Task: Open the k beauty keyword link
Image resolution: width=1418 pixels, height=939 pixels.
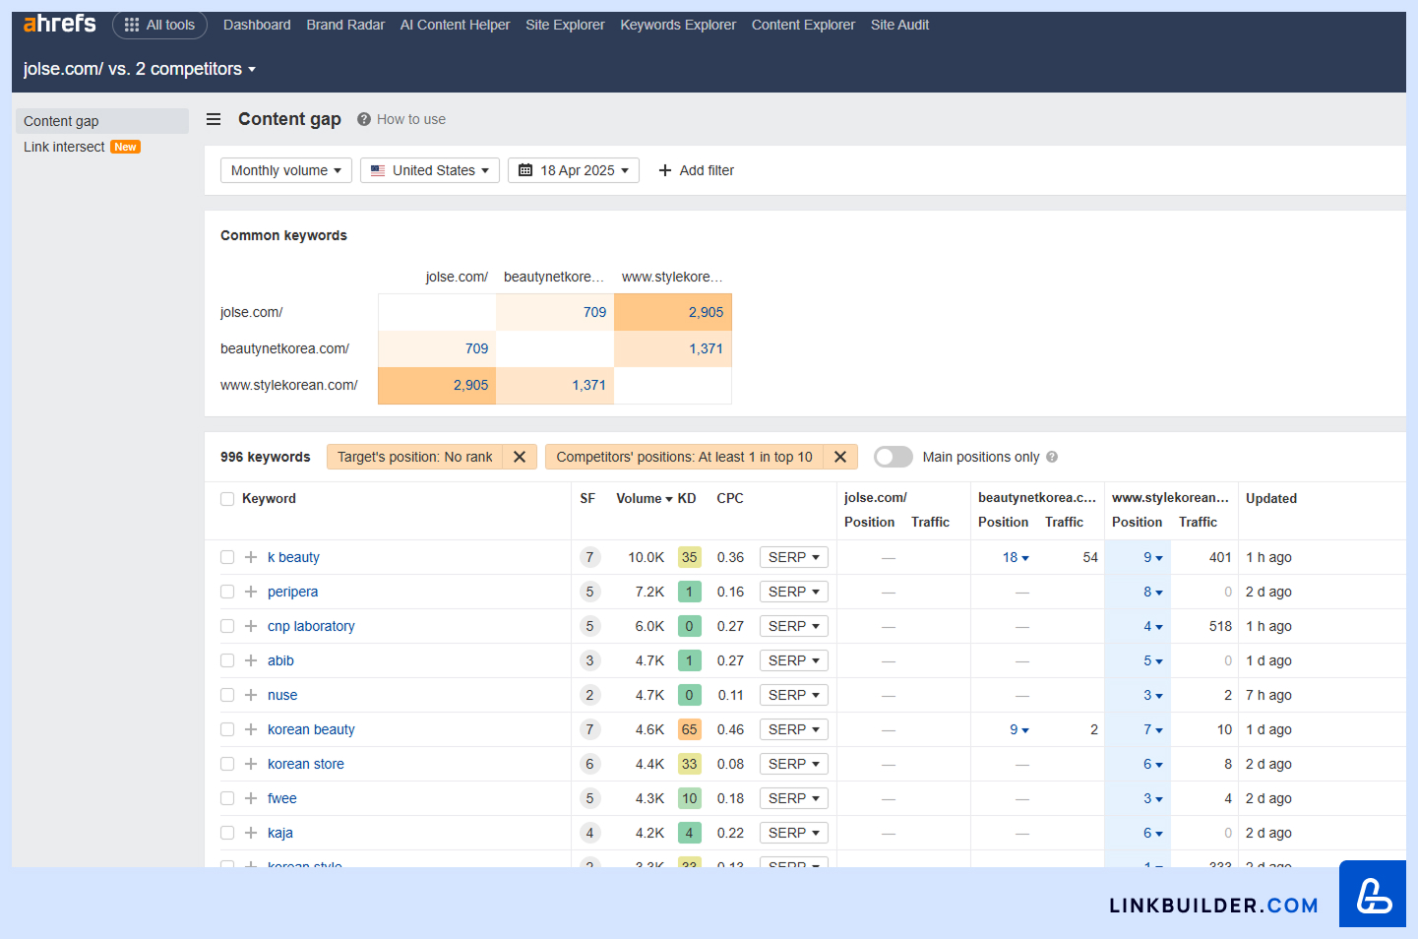Action: coord(293,557)
